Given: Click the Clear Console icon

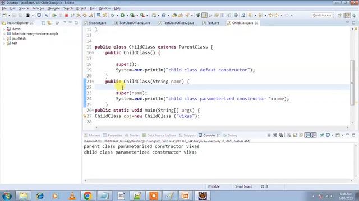Looking at the screenshot, I should [x=289, y=135].
